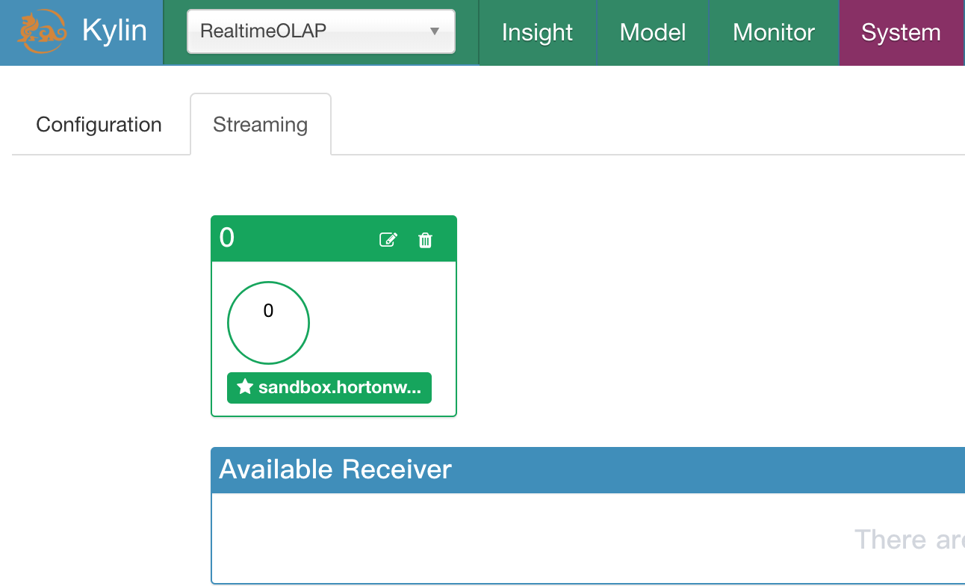
Task: Click the project selector dropdown arrow
Action: (434, 31)
